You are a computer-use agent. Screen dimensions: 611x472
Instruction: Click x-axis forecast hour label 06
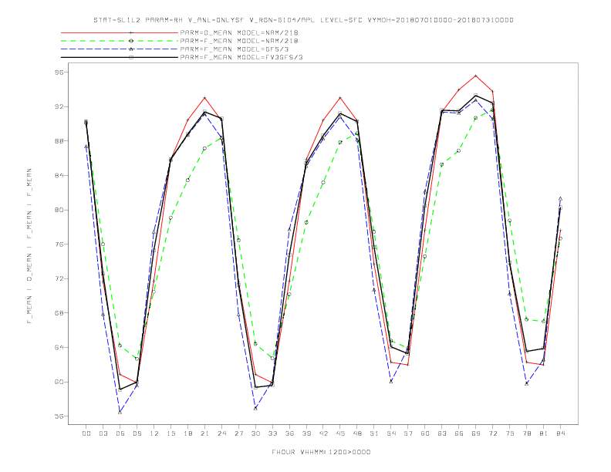point(120,433)
